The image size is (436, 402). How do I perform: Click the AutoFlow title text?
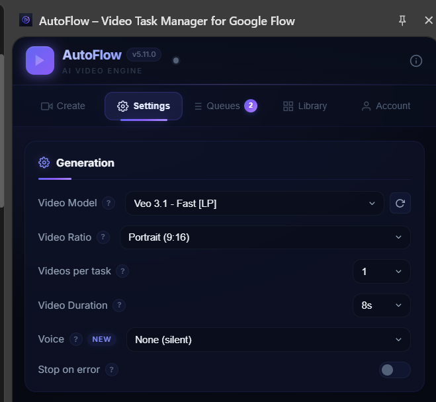pos(92,55)
